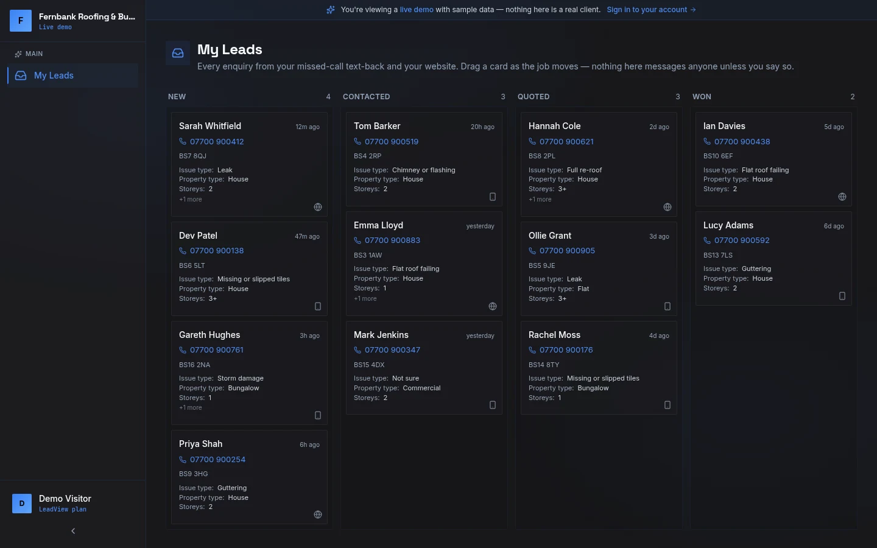Click phone number 07700 900621 for Hannah Cole
Viewport: 877px width, 548px height.
(x=561, y=142)
